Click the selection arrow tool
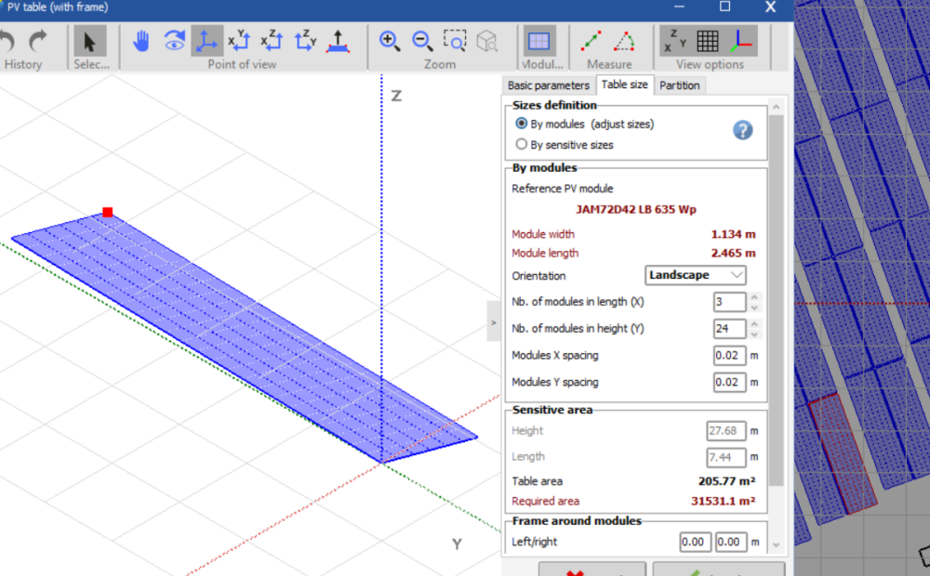 point(90,41)
